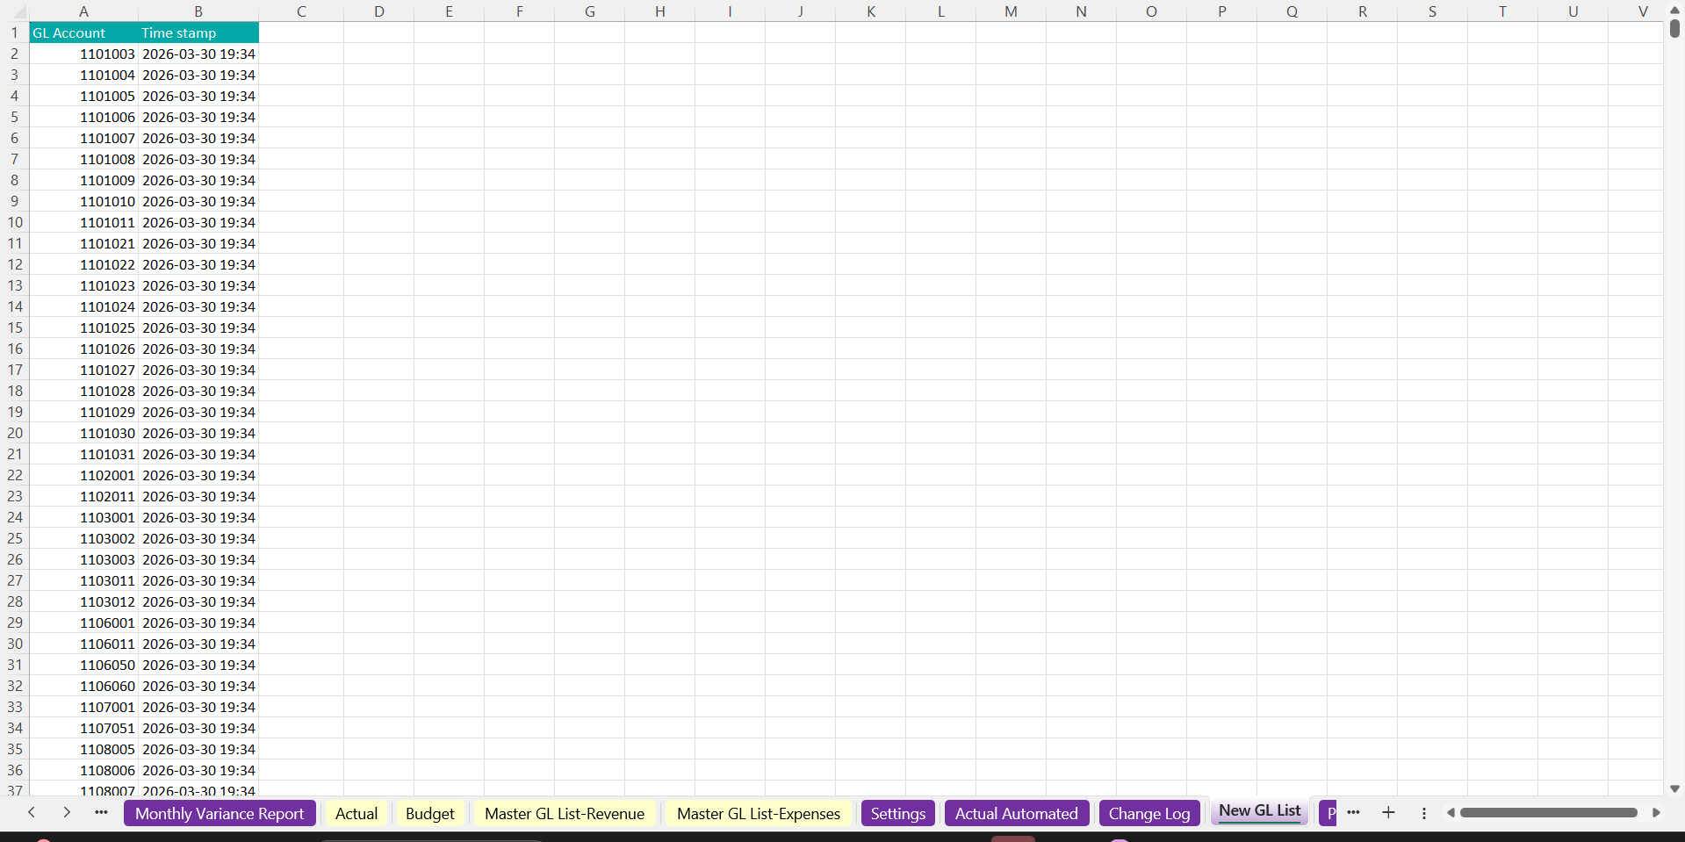Open the Actual sheet tab
Screen dimensions: 1685x842
[x=356, y=814]
